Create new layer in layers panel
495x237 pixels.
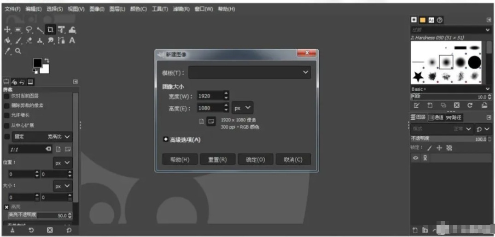point(415,230)
